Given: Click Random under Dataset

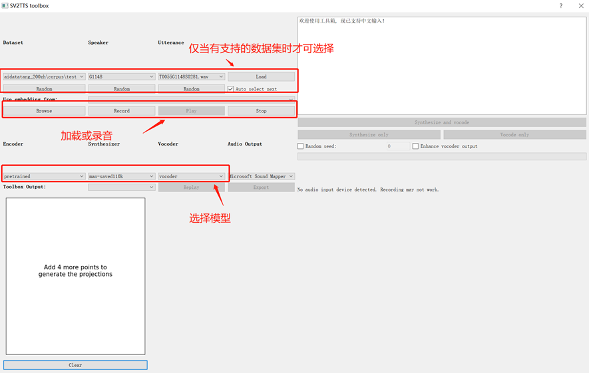Looking at the screenshot, I should point(45,89).
